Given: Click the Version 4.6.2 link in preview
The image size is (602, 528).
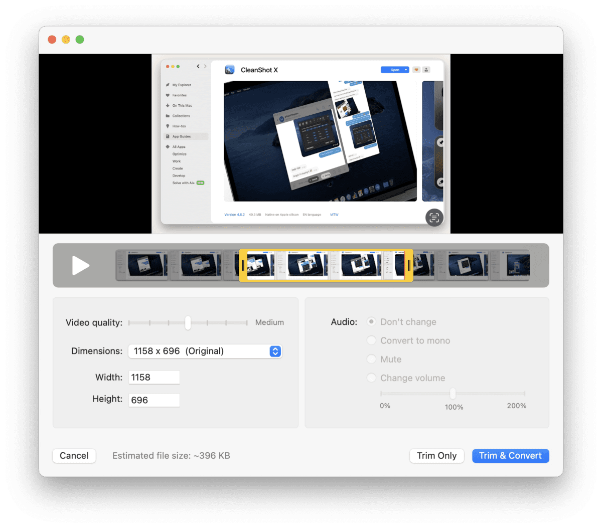Looking at the screenshot, I should click(x=234, y=215).
